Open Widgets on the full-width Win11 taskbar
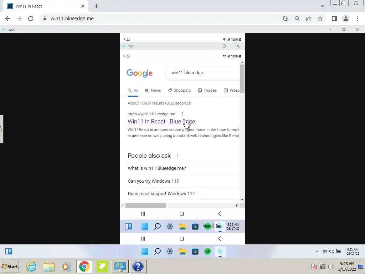 click(x=9, y=252)
